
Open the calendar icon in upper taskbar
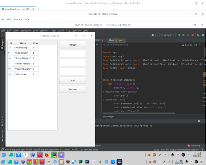point(26,155)
